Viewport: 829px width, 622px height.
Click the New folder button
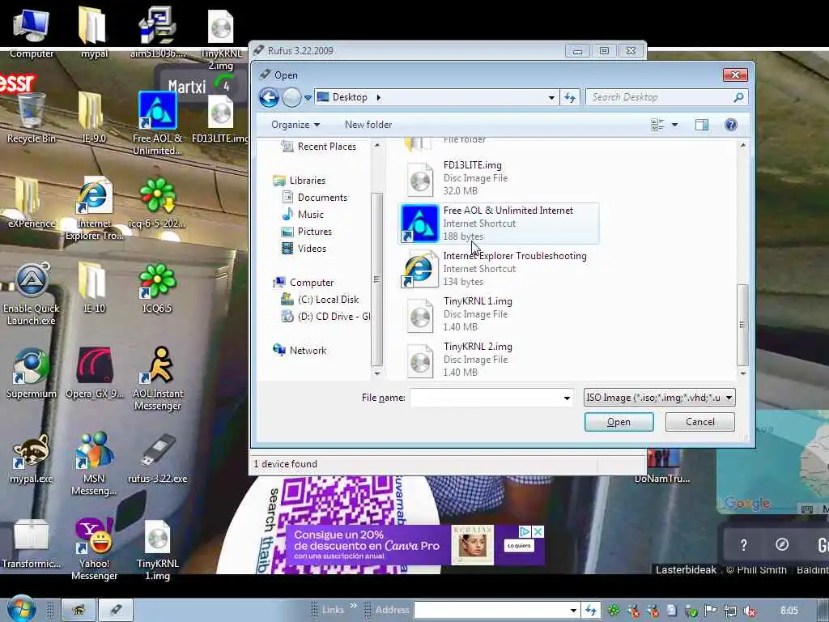pos(368,125)
